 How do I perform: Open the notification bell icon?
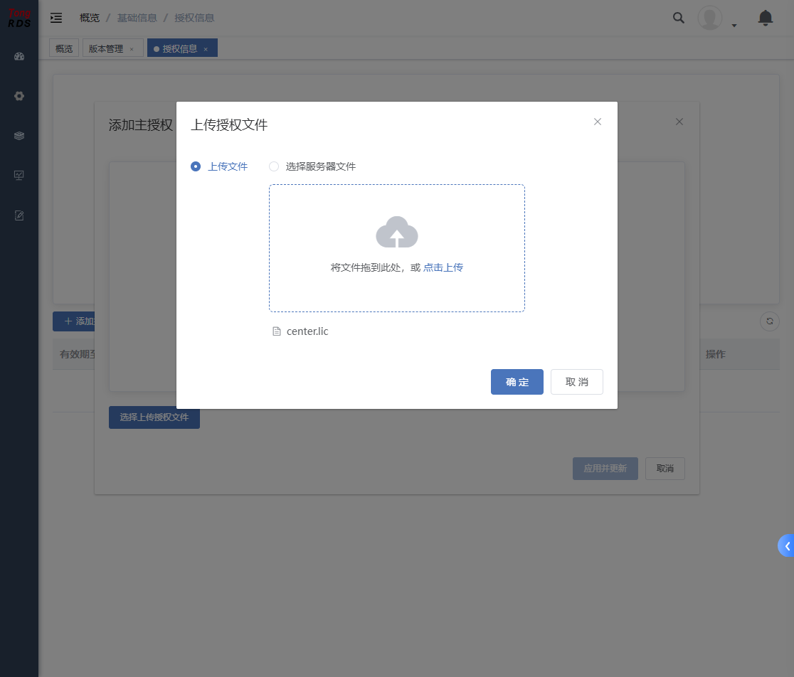click(x=765, y=18)
